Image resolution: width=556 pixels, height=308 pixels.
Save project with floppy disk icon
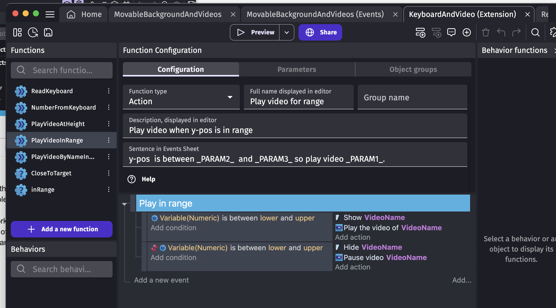(48, 32)
